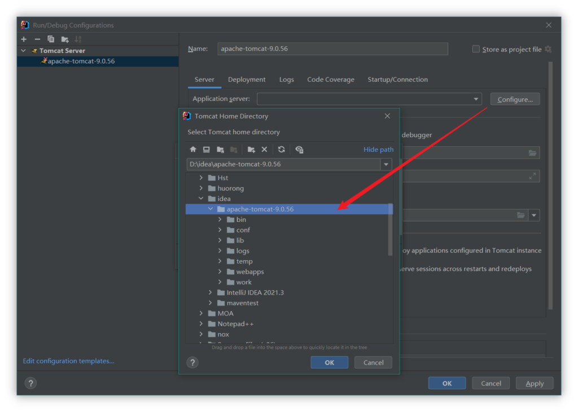The image size is (578, 412).
Task: Remove configuration with minus icon
Action: pyautogui.click(x=37, y=39)
